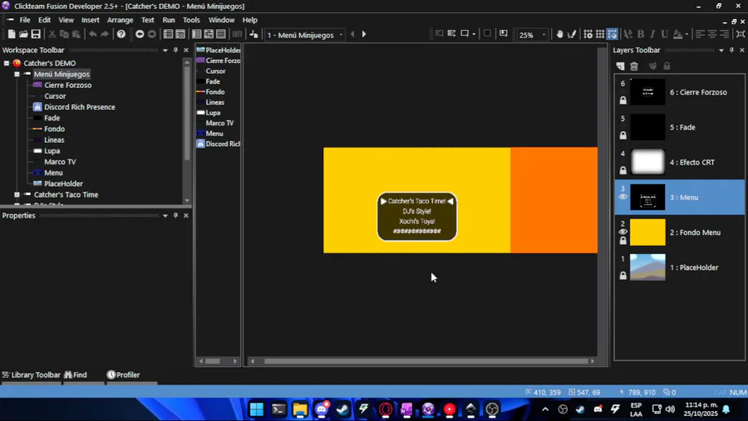Go back with the left arrow circle icon
748x421 pixels.
[140, 34]
